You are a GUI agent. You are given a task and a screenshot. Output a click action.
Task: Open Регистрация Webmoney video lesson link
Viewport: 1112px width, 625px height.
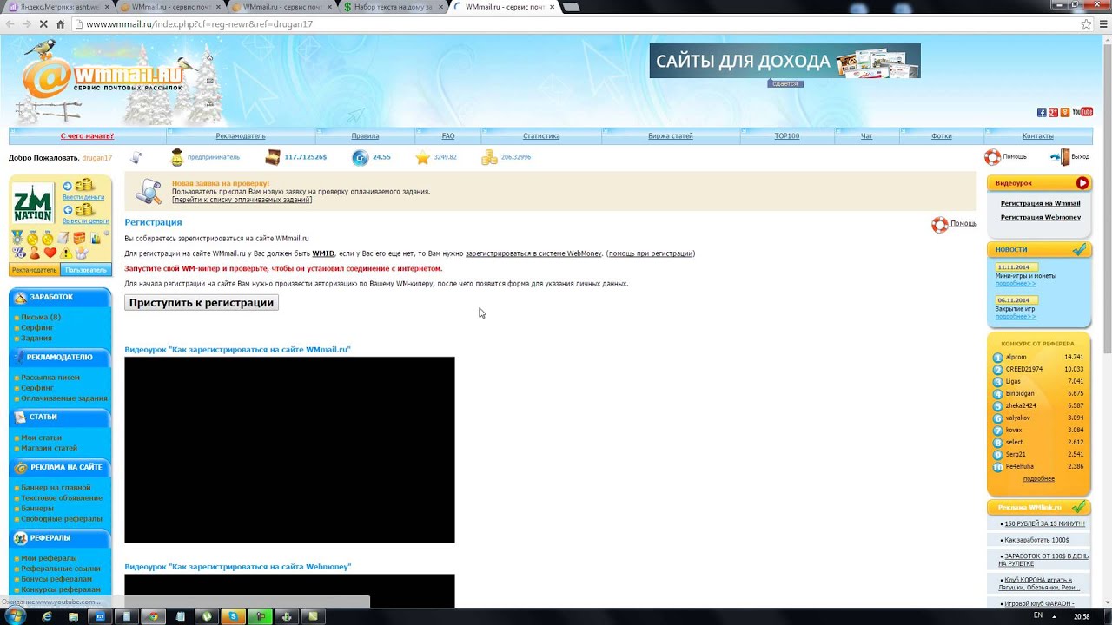(1040, 217)
